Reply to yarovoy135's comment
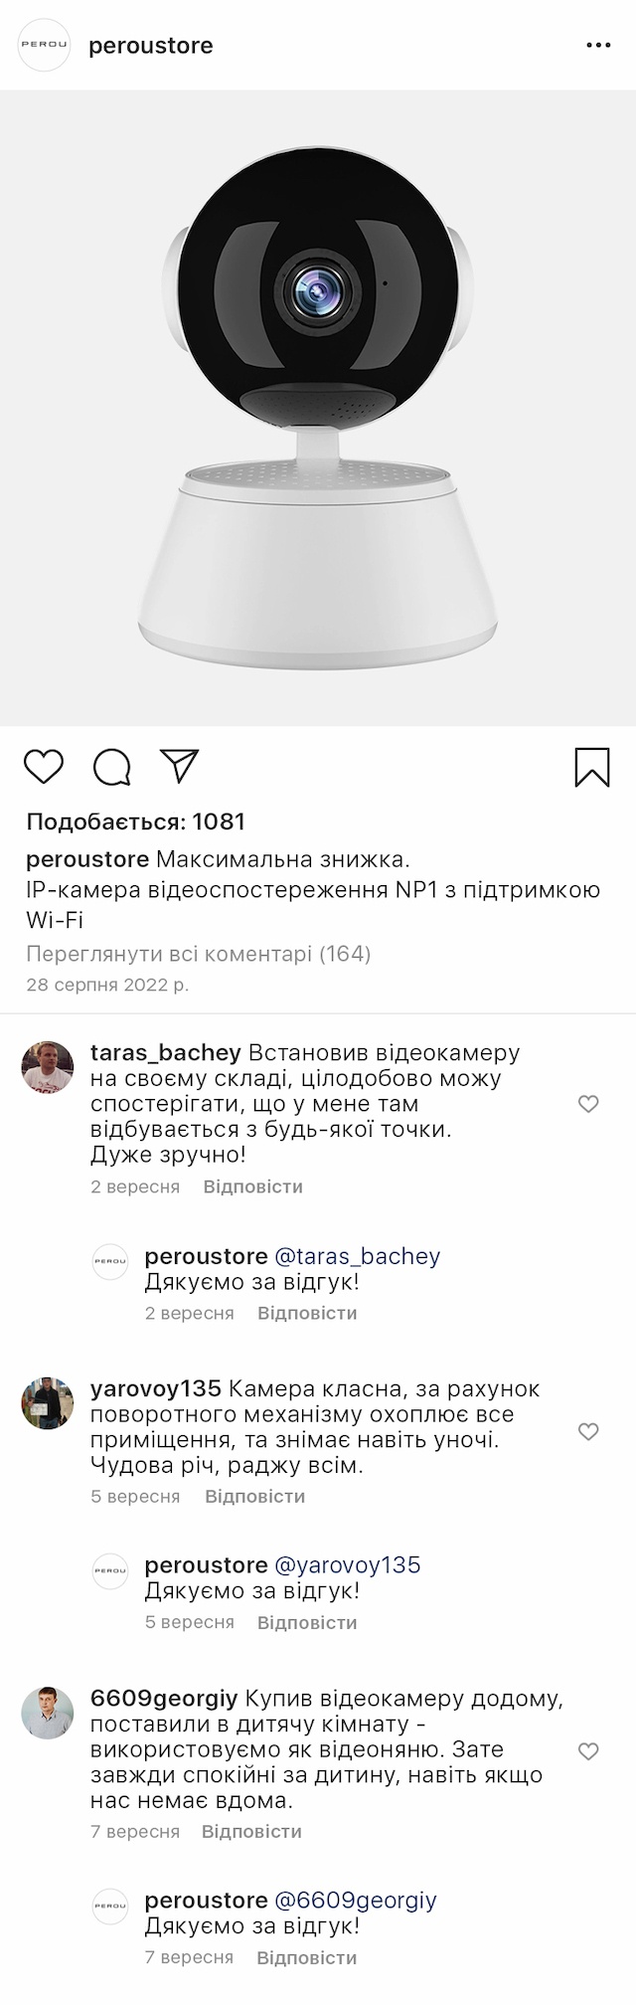Screen dimensions: 636x2005 [254, 1496]
